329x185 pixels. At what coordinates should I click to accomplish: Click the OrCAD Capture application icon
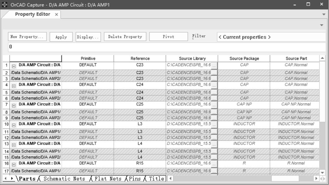[x=4, y=5]
